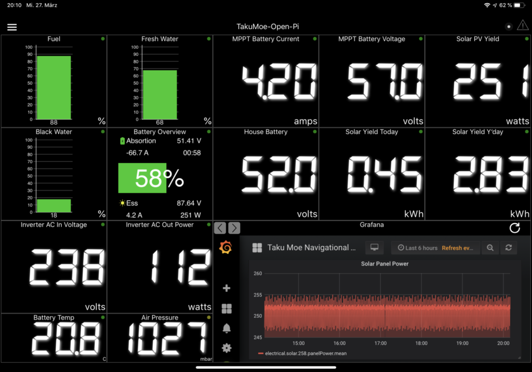Screen dimensions: 532x372
Task: Open the Refresh every interval dropdown
Action: click(457, 248)
